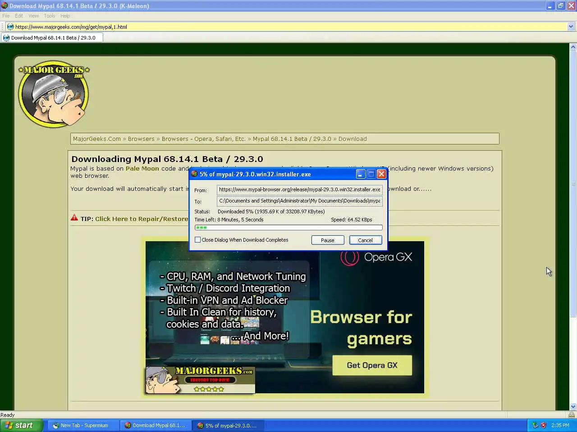Enable Close Dialog When Download Completes checkbox
This screenshot has height=432, width=577.
[197, 240]
